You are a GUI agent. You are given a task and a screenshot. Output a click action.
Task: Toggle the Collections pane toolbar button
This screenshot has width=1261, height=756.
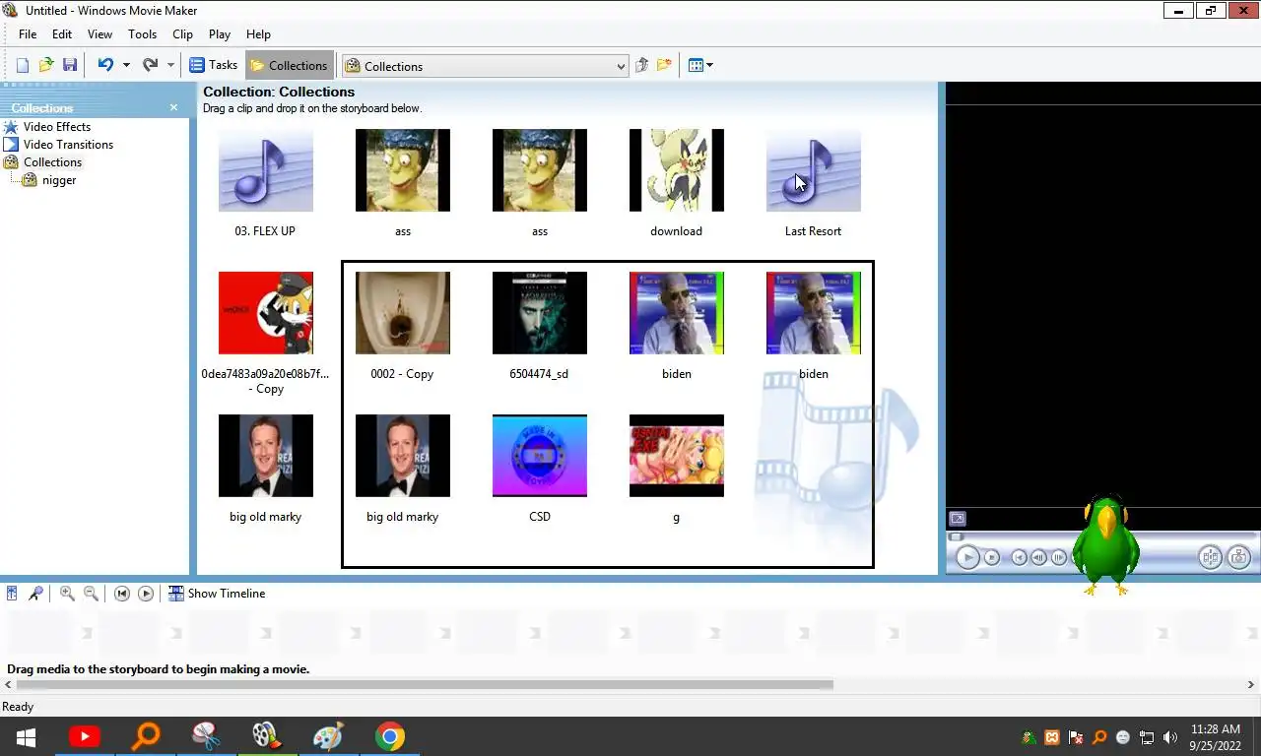289,65
